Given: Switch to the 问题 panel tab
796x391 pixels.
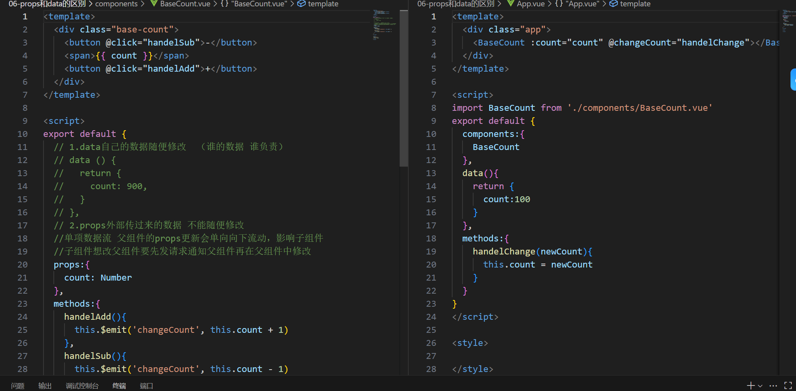Looking at the screenshot, I should (x=18, y=386).
